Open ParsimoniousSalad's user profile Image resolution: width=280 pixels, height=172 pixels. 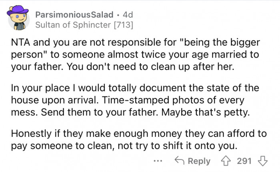74,15
